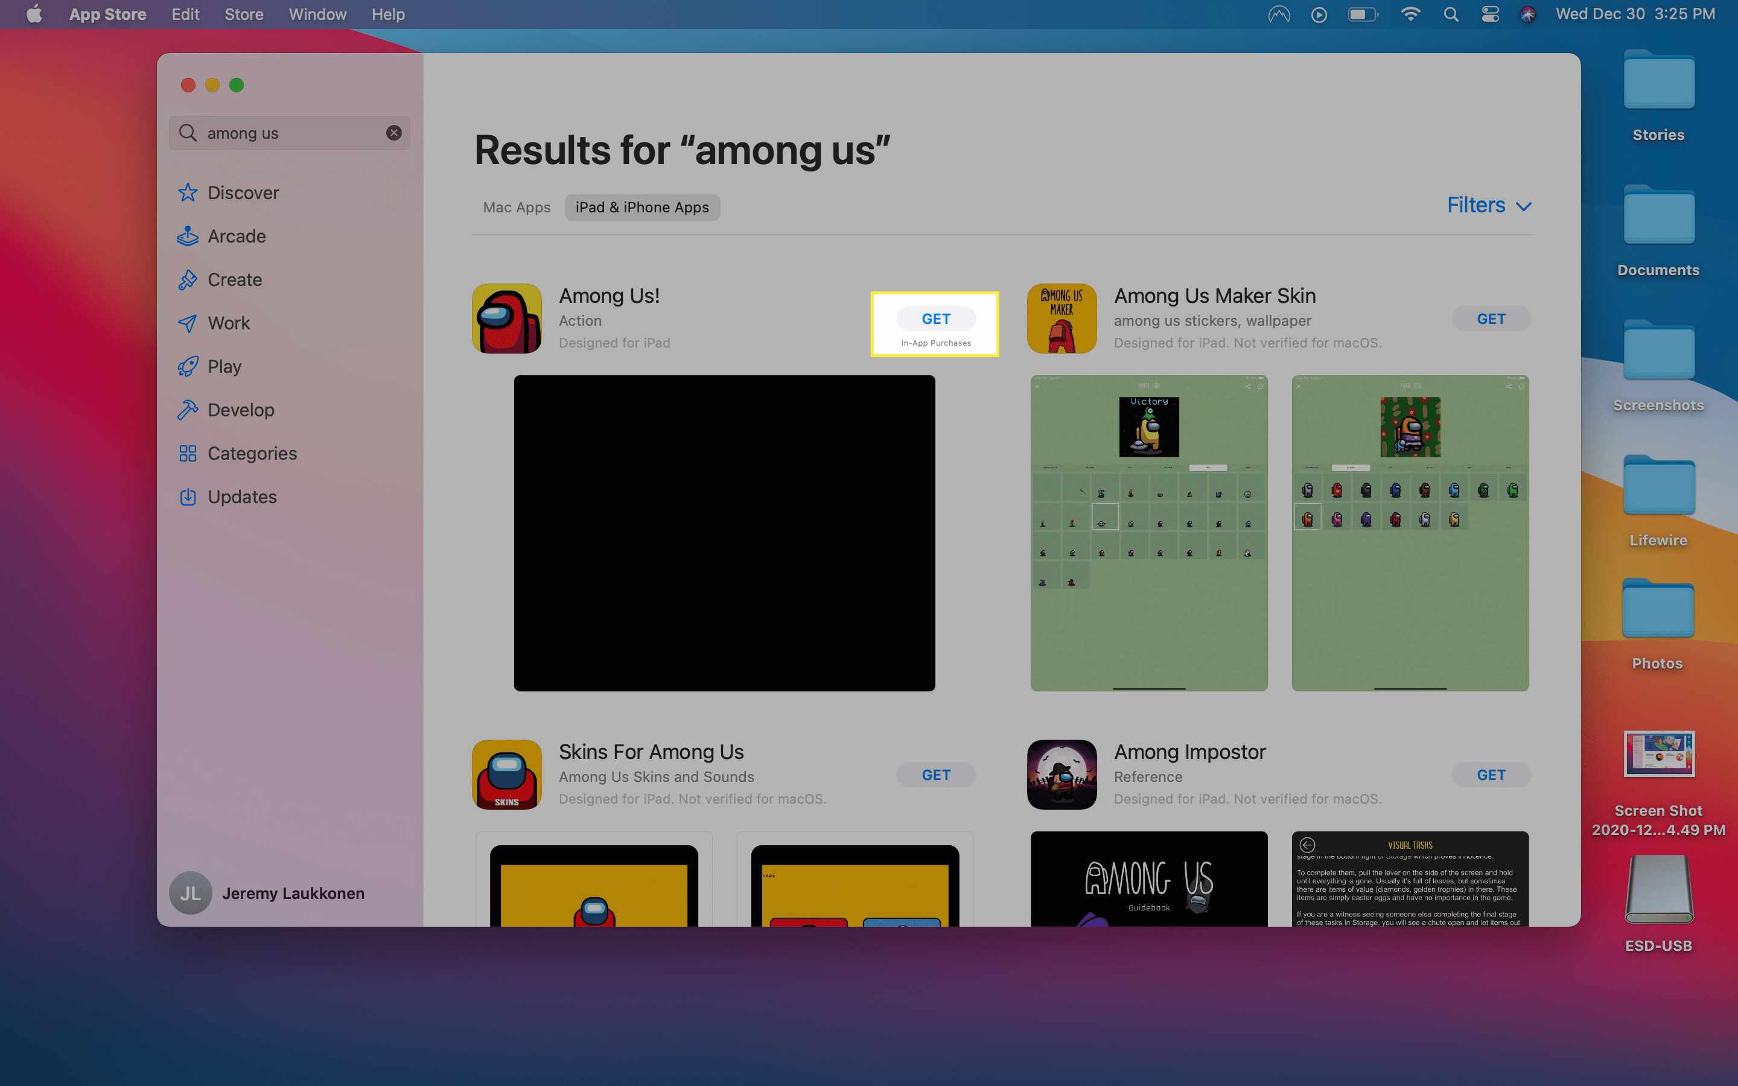Play the Among Us! black preview video
The image size is (1738, 1086).
(x=724, y=533)
